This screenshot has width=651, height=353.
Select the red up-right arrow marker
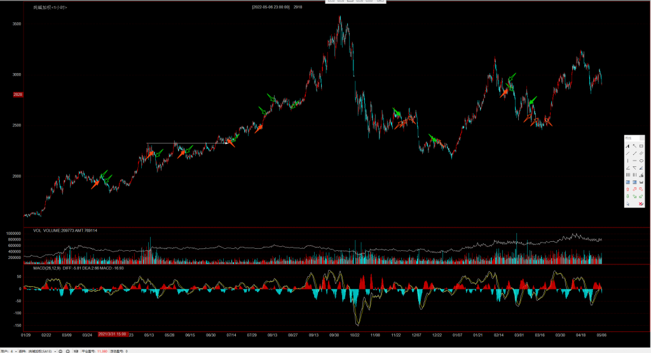point(634,189)
